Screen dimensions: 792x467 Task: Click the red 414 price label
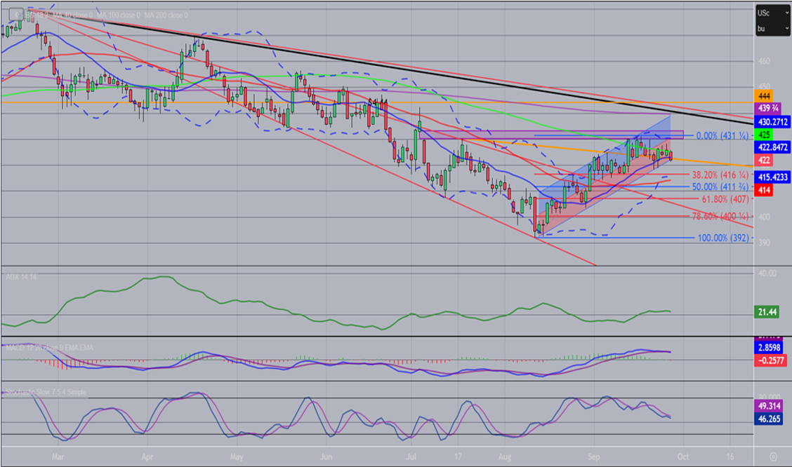point(763,189)
